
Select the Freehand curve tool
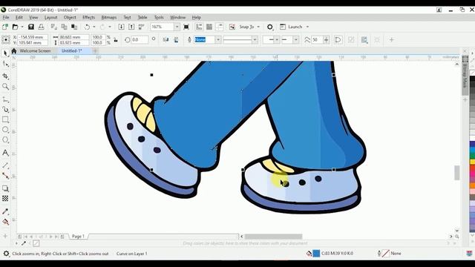5,99
